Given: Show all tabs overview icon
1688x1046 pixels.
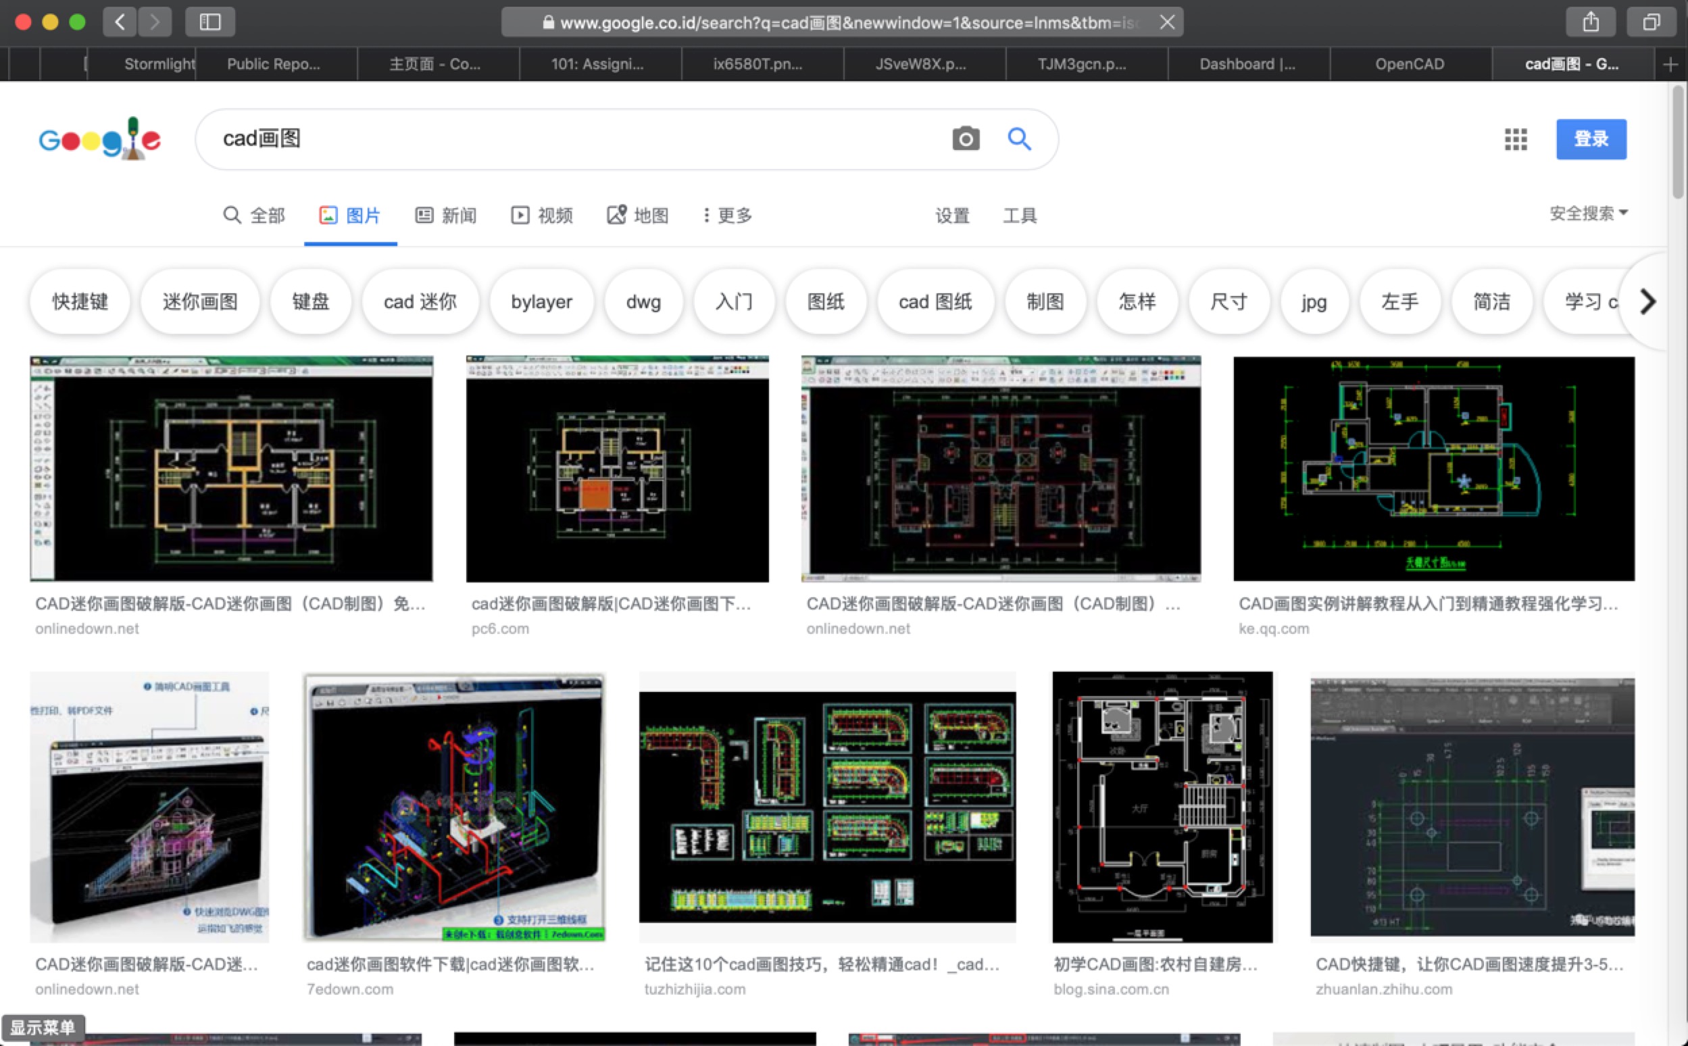Looking at the screenshot, I should tap(1652, 22).
